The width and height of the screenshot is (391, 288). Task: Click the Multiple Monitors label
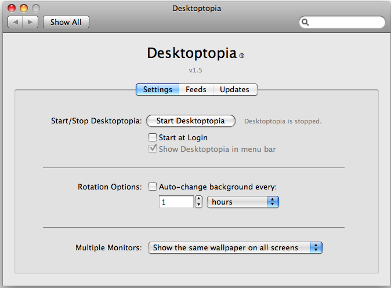pos(108,247)
